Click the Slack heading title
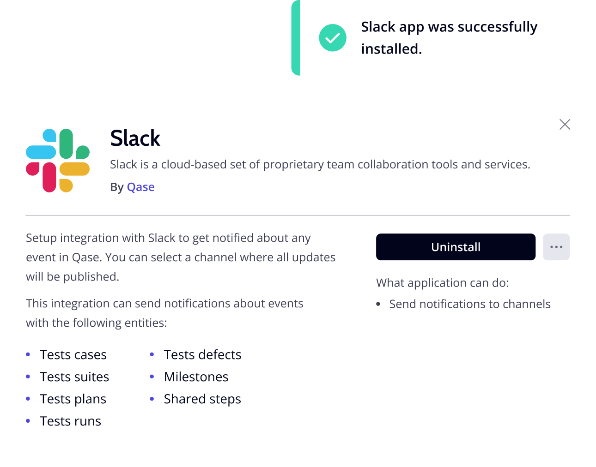Viewport: 596px width, 467px height. click(135, 138)
